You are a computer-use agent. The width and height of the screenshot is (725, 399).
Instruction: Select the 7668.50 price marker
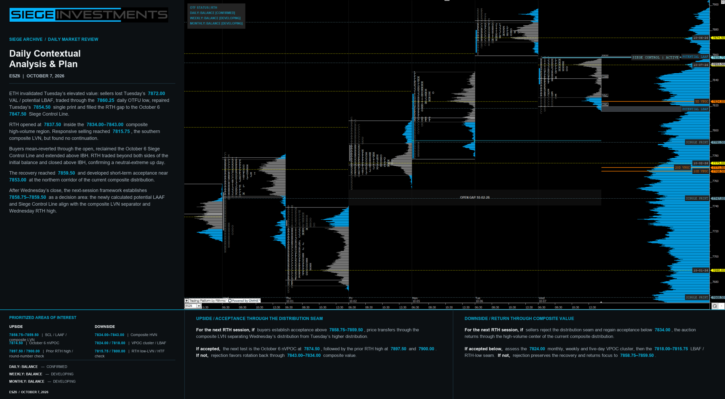coord(718,298)
